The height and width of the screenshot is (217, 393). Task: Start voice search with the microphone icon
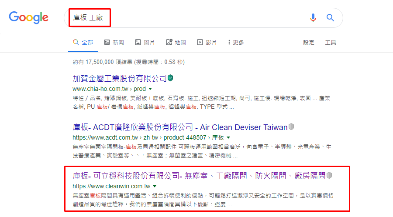[x=313, y=18]
